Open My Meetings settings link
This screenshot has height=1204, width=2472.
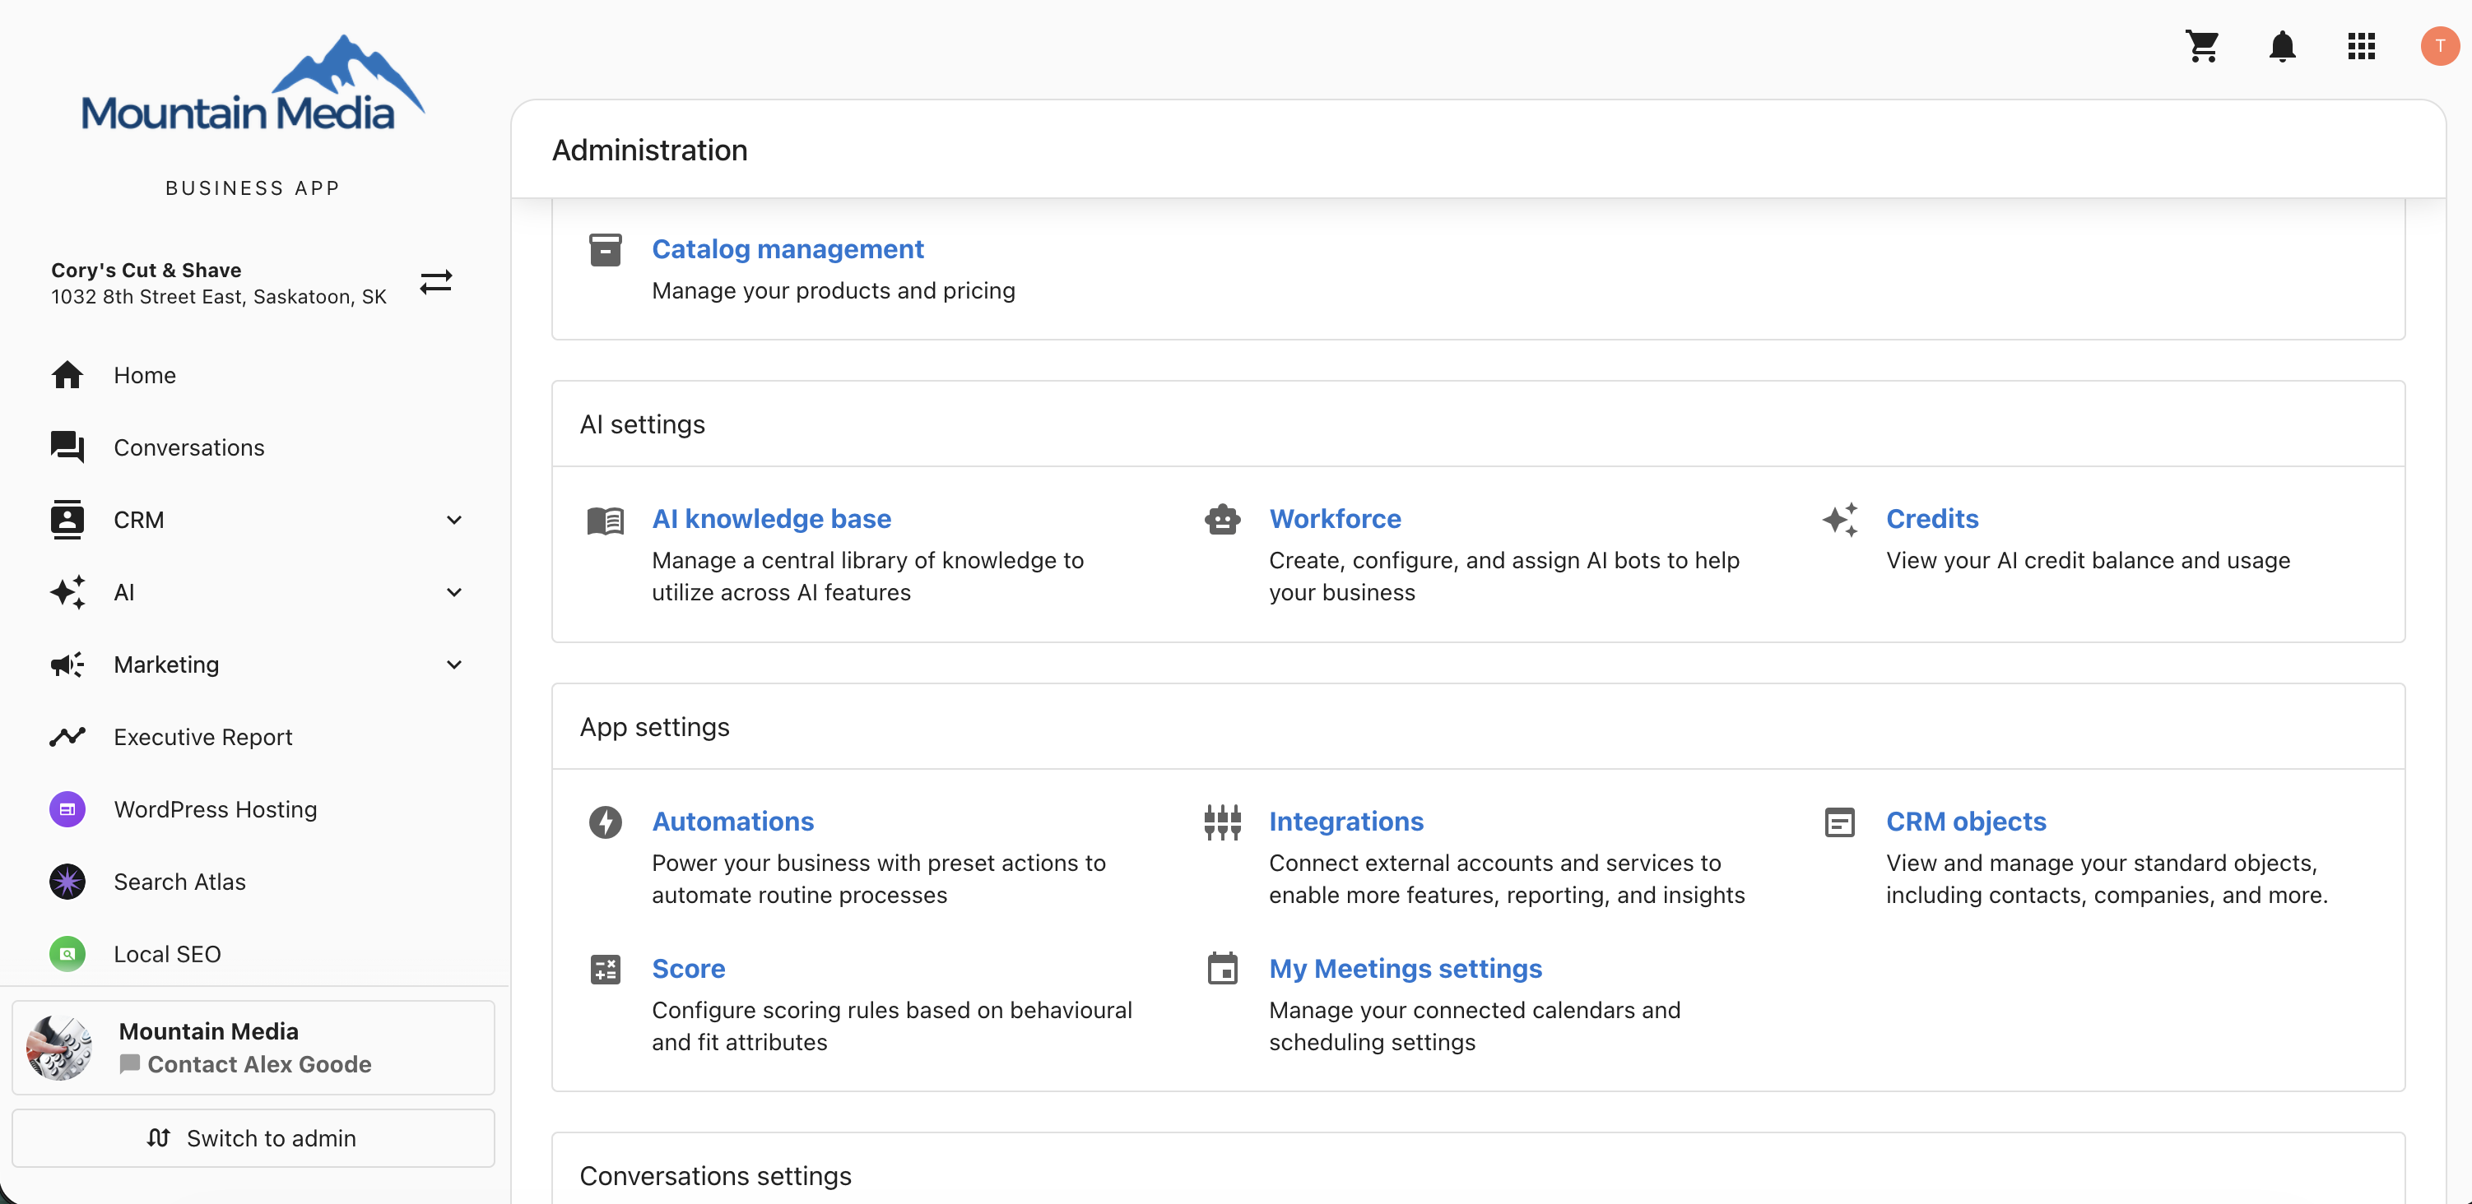pyautogui.click(x=1405, y=968)
